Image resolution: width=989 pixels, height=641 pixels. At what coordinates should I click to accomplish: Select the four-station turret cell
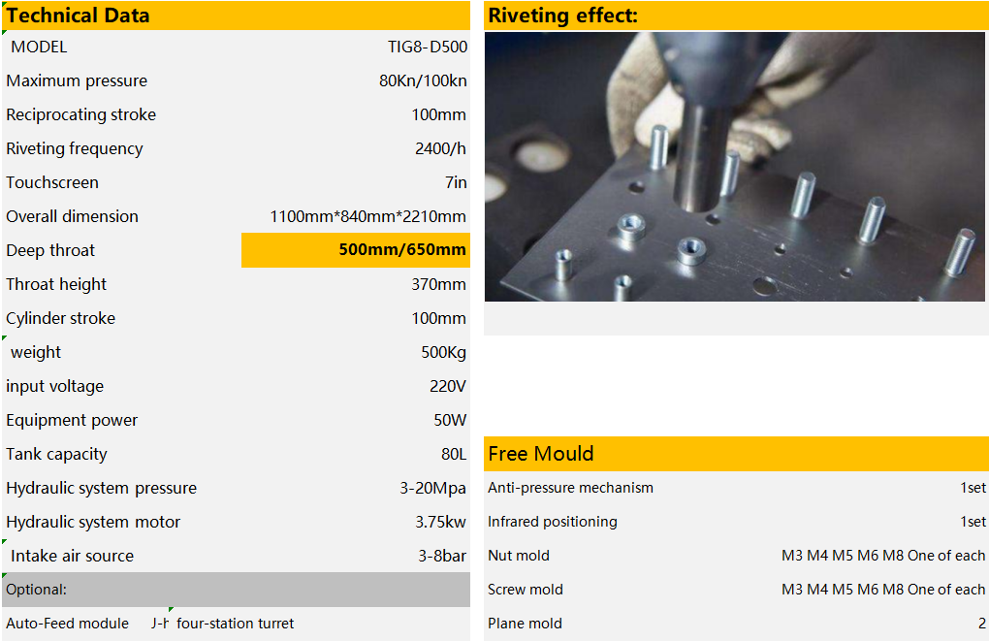point(236,624)
